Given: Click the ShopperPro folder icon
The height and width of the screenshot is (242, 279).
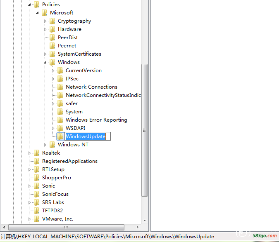Looking at the screenshot, I should [36, 178].
